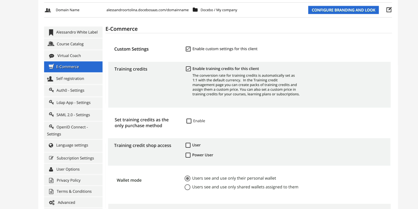Click the Language settings globe icon
This screenshot has height=209, width=418.
pos(51,145)
